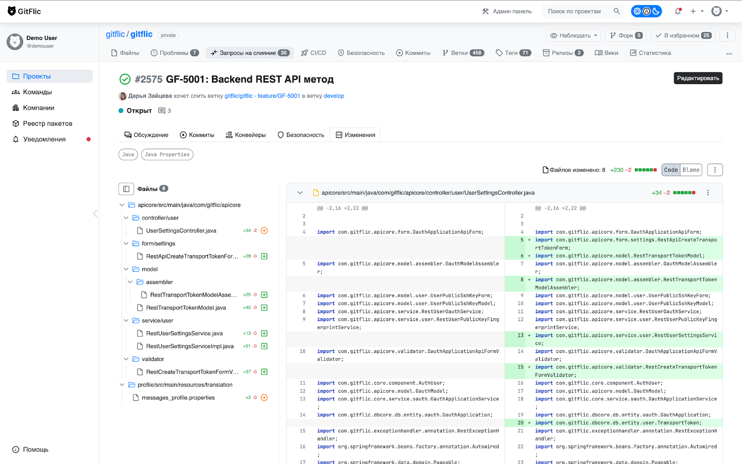Open Реестр пакетов in sidebar
Screen dimensions: 742x464
tap(50, 123)
